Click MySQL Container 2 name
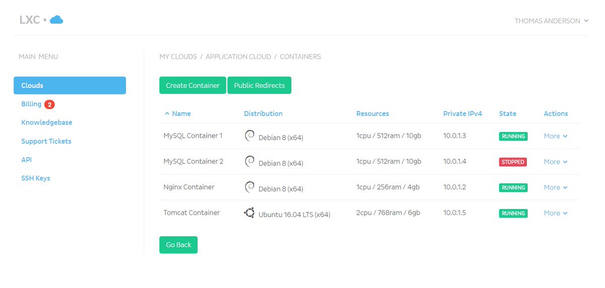The height and width of the screenshot is (288, 605). (x=193, y=161)
